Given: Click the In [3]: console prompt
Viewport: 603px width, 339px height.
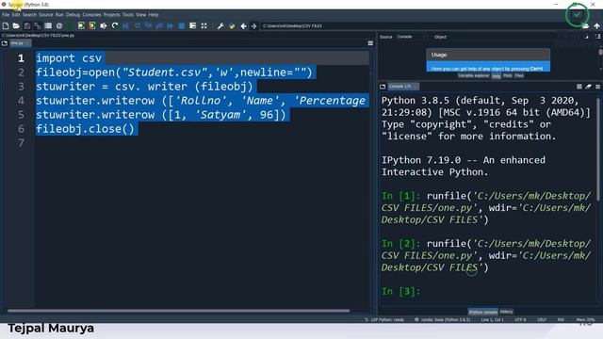Looking at the screenshot, I should 401,291.
